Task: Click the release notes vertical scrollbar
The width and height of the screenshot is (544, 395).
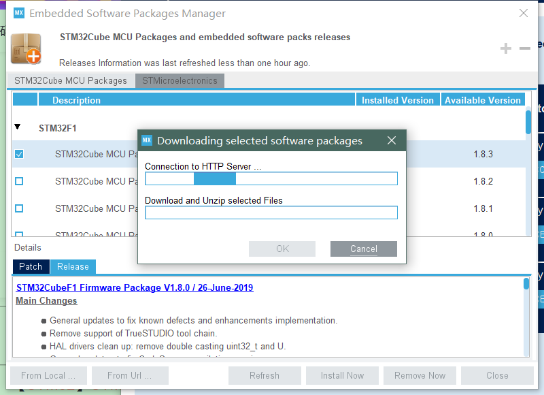Action: click(526, 316)
